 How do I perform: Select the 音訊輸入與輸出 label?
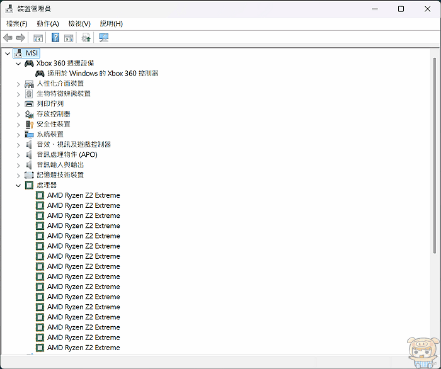[60, 165]
